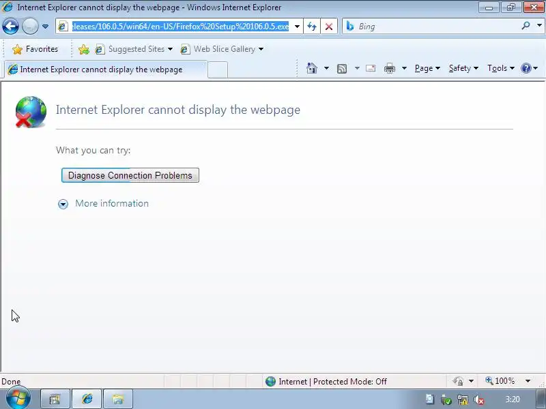Image resolution: width=546 pixels, height=409 pixels.
Task: Click the Home page icon
Action: [x=312, y=68]
